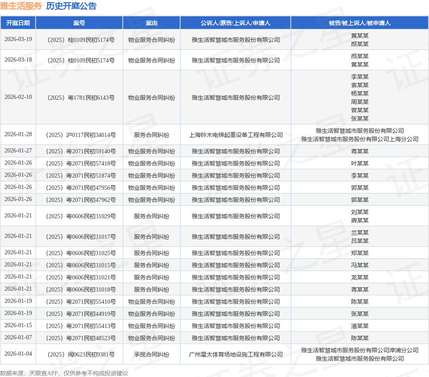Click the 被告/被上诉人/被申请人 column header
429x377 pixels.
[x=359, y=23]
